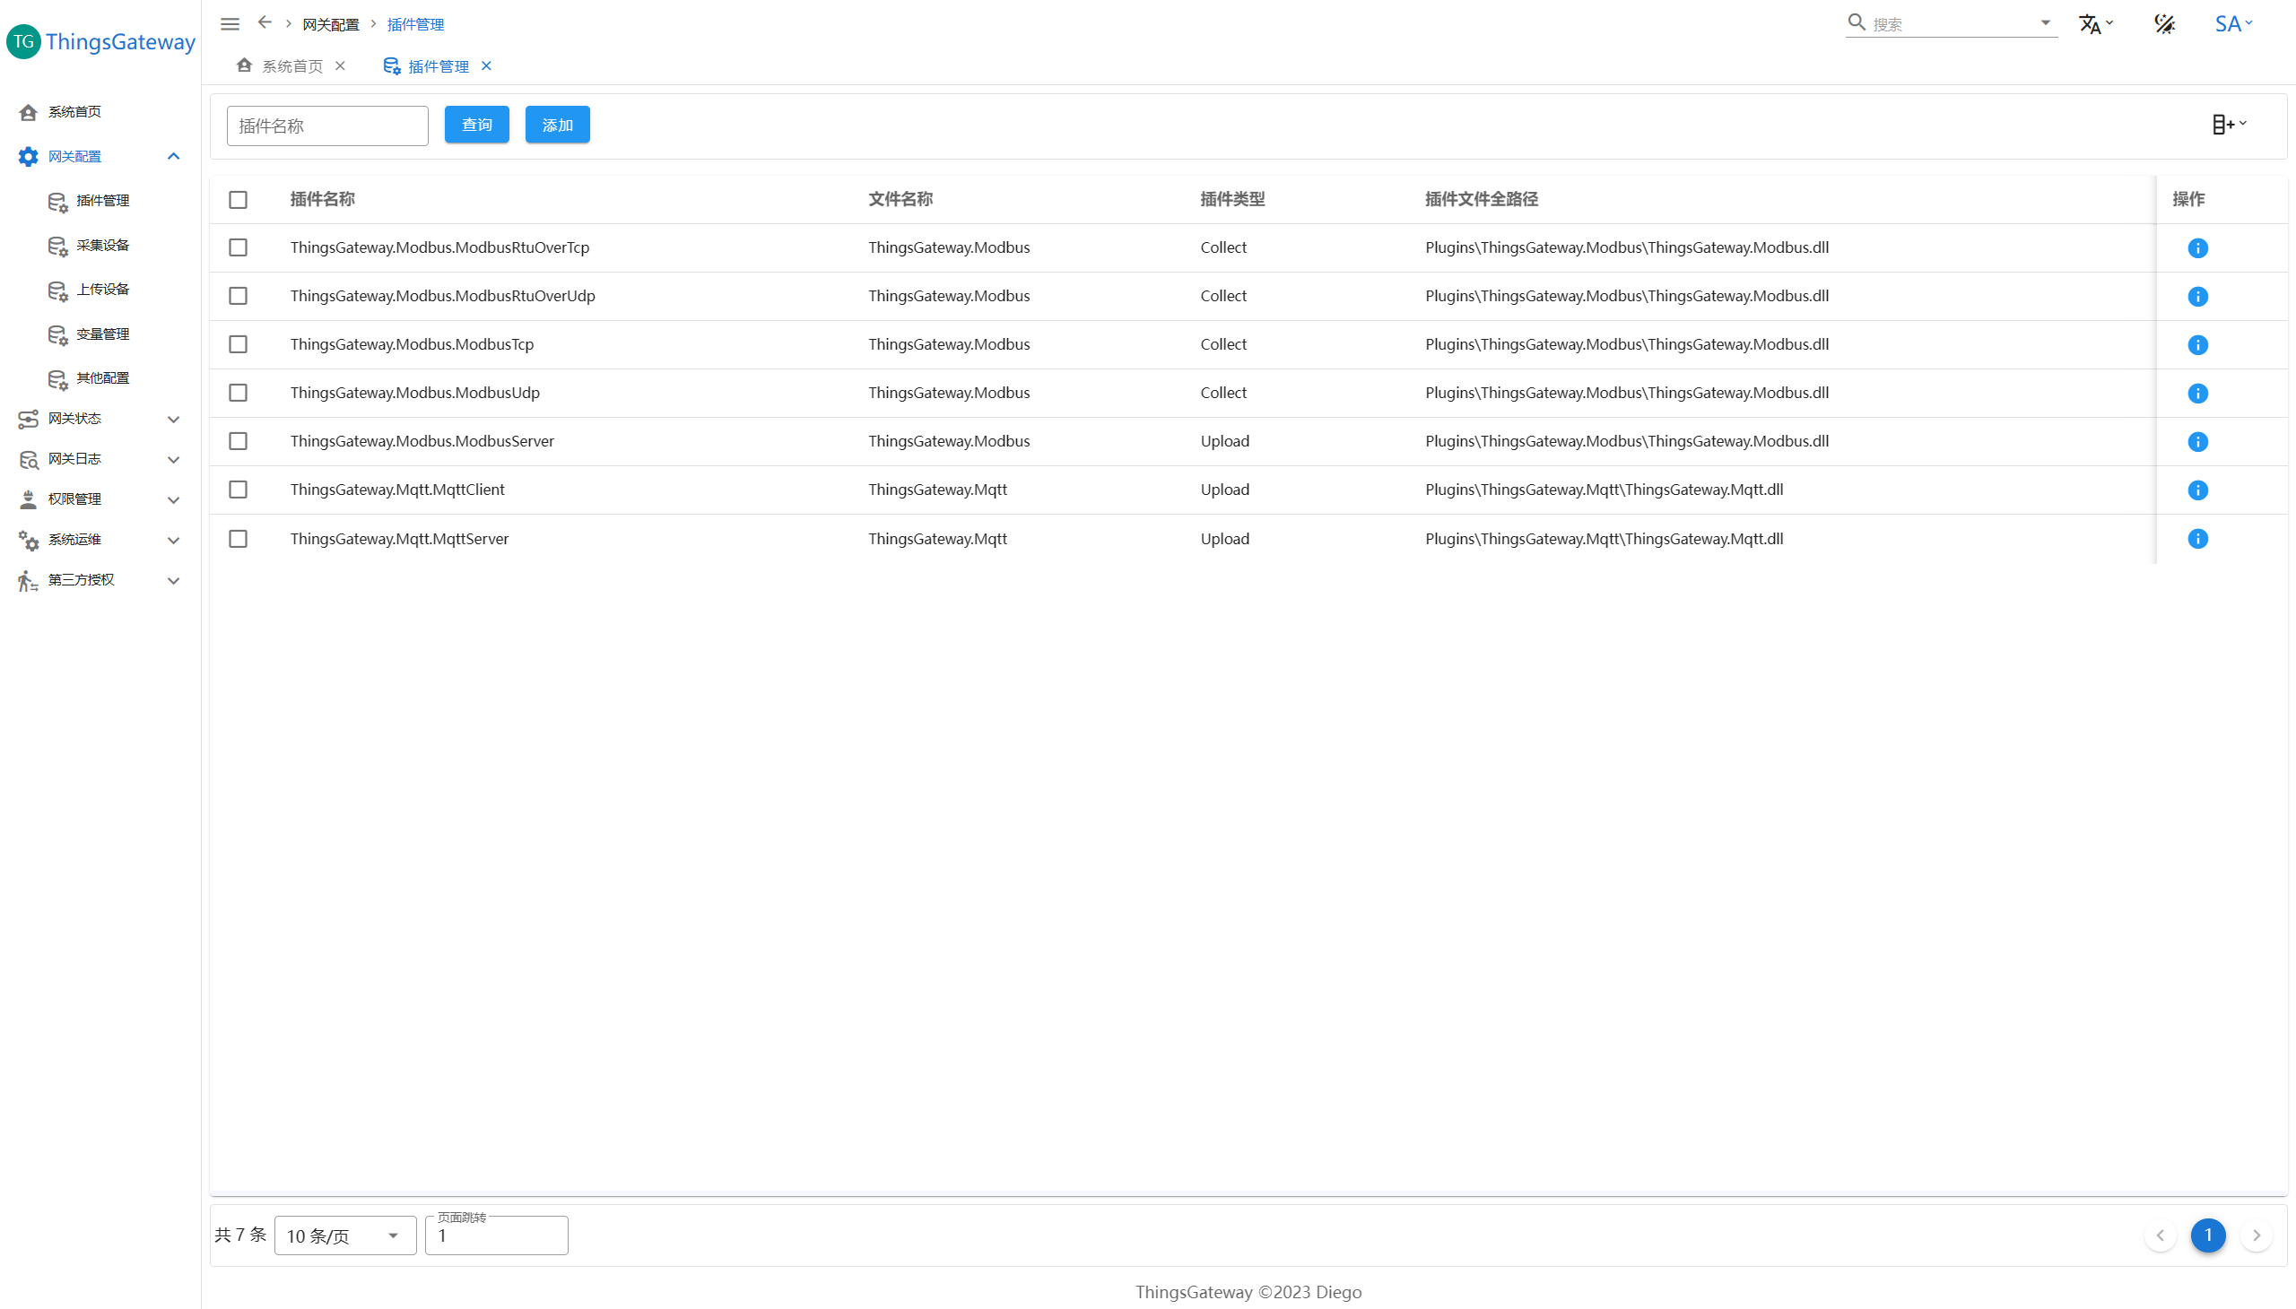2296x1309 pixels.
Task: Open the table column settings icon
Action: (2228, 125)
